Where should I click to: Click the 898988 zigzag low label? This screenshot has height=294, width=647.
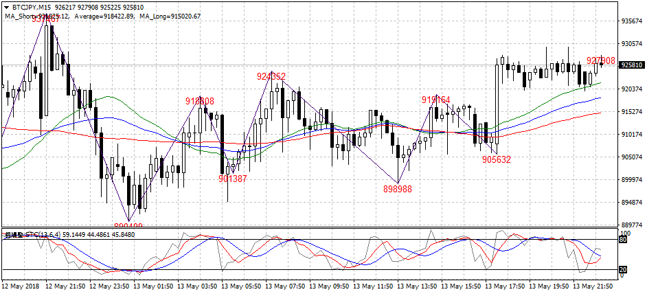pyautogui.click(x=398, y=189)
